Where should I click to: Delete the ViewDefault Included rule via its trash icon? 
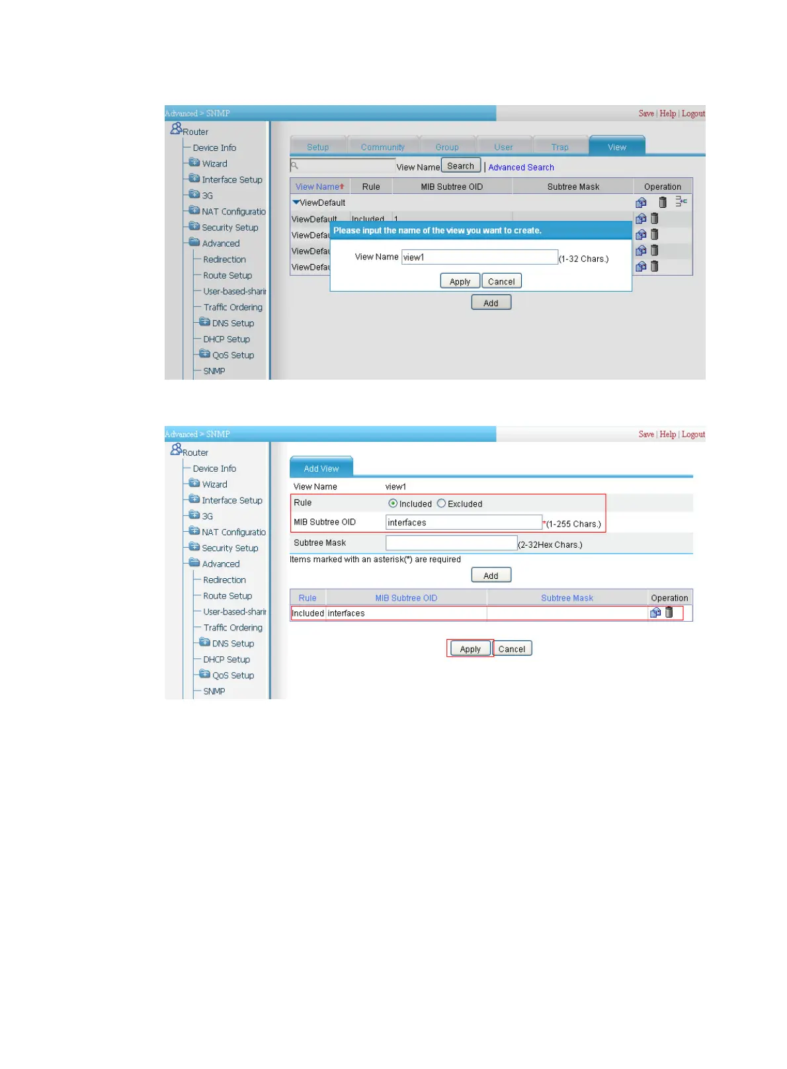point(655,218)
